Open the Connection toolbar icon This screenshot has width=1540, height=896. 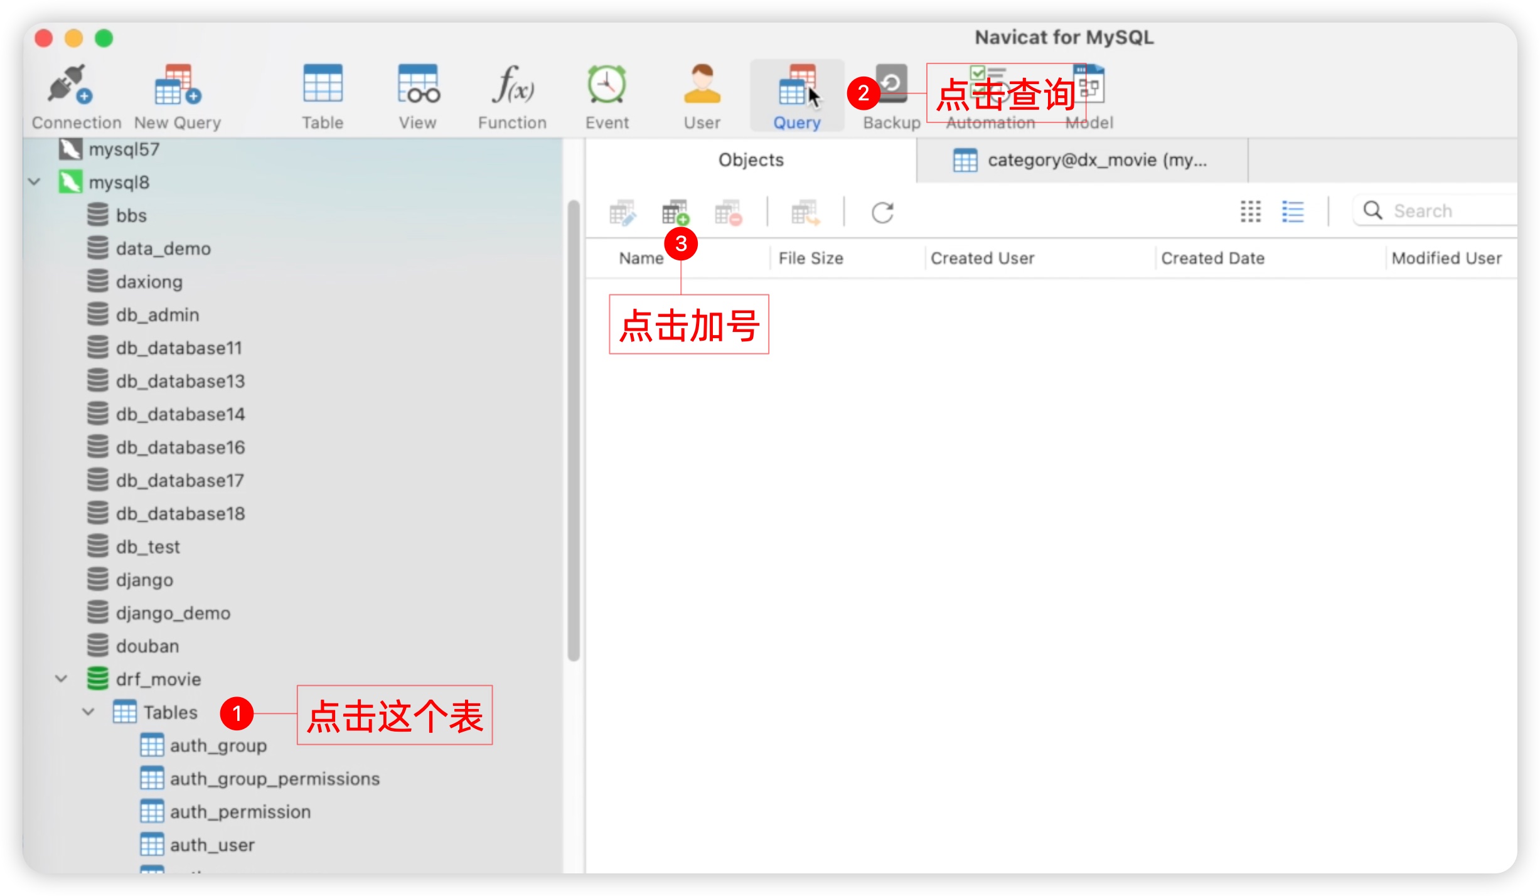[x=76, y=96]
